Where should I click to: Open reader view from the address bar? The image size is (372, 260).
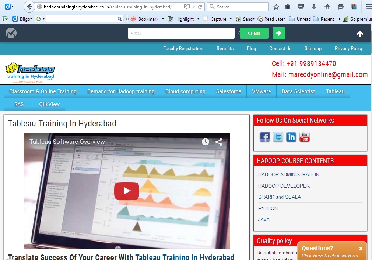click(x=187, y=7)
